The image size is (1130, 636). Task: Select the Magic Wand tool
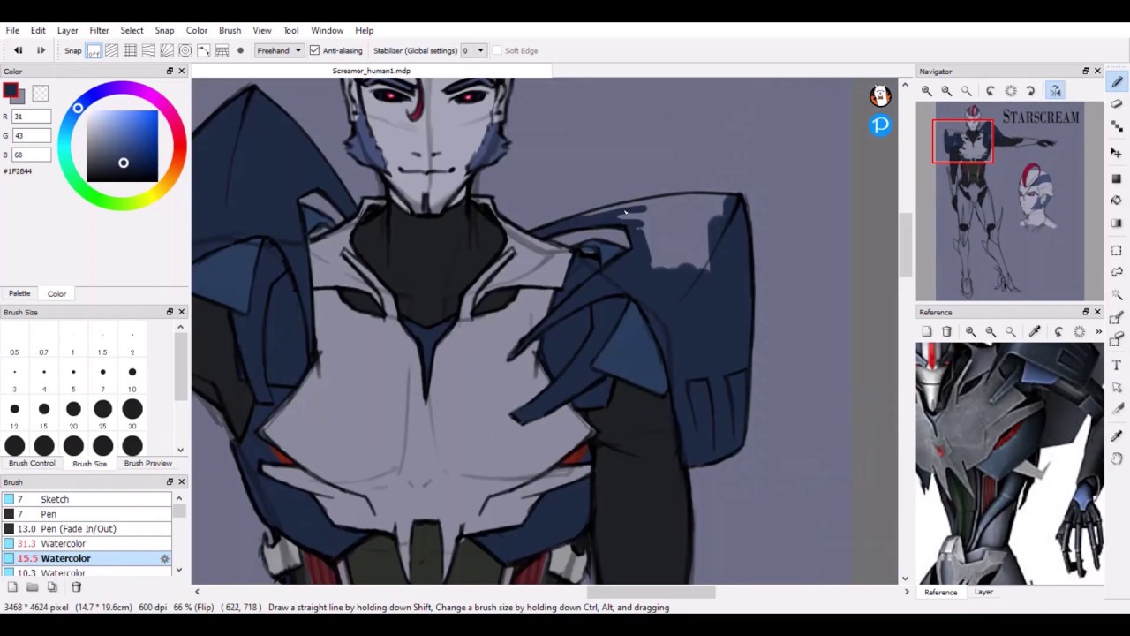pyautogui.click(x=1117, y=294)
